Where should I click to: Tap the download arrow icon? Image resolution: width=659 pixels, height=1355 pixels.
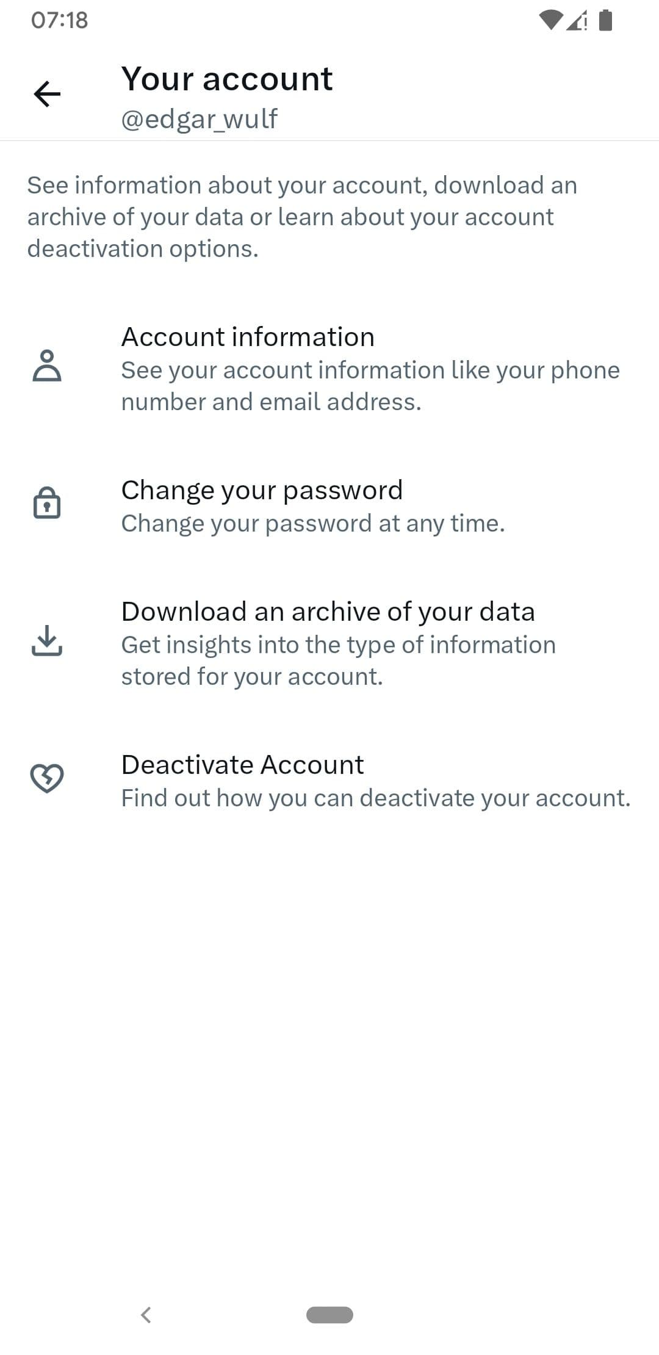pyautogui.click(x=47, y=640)
